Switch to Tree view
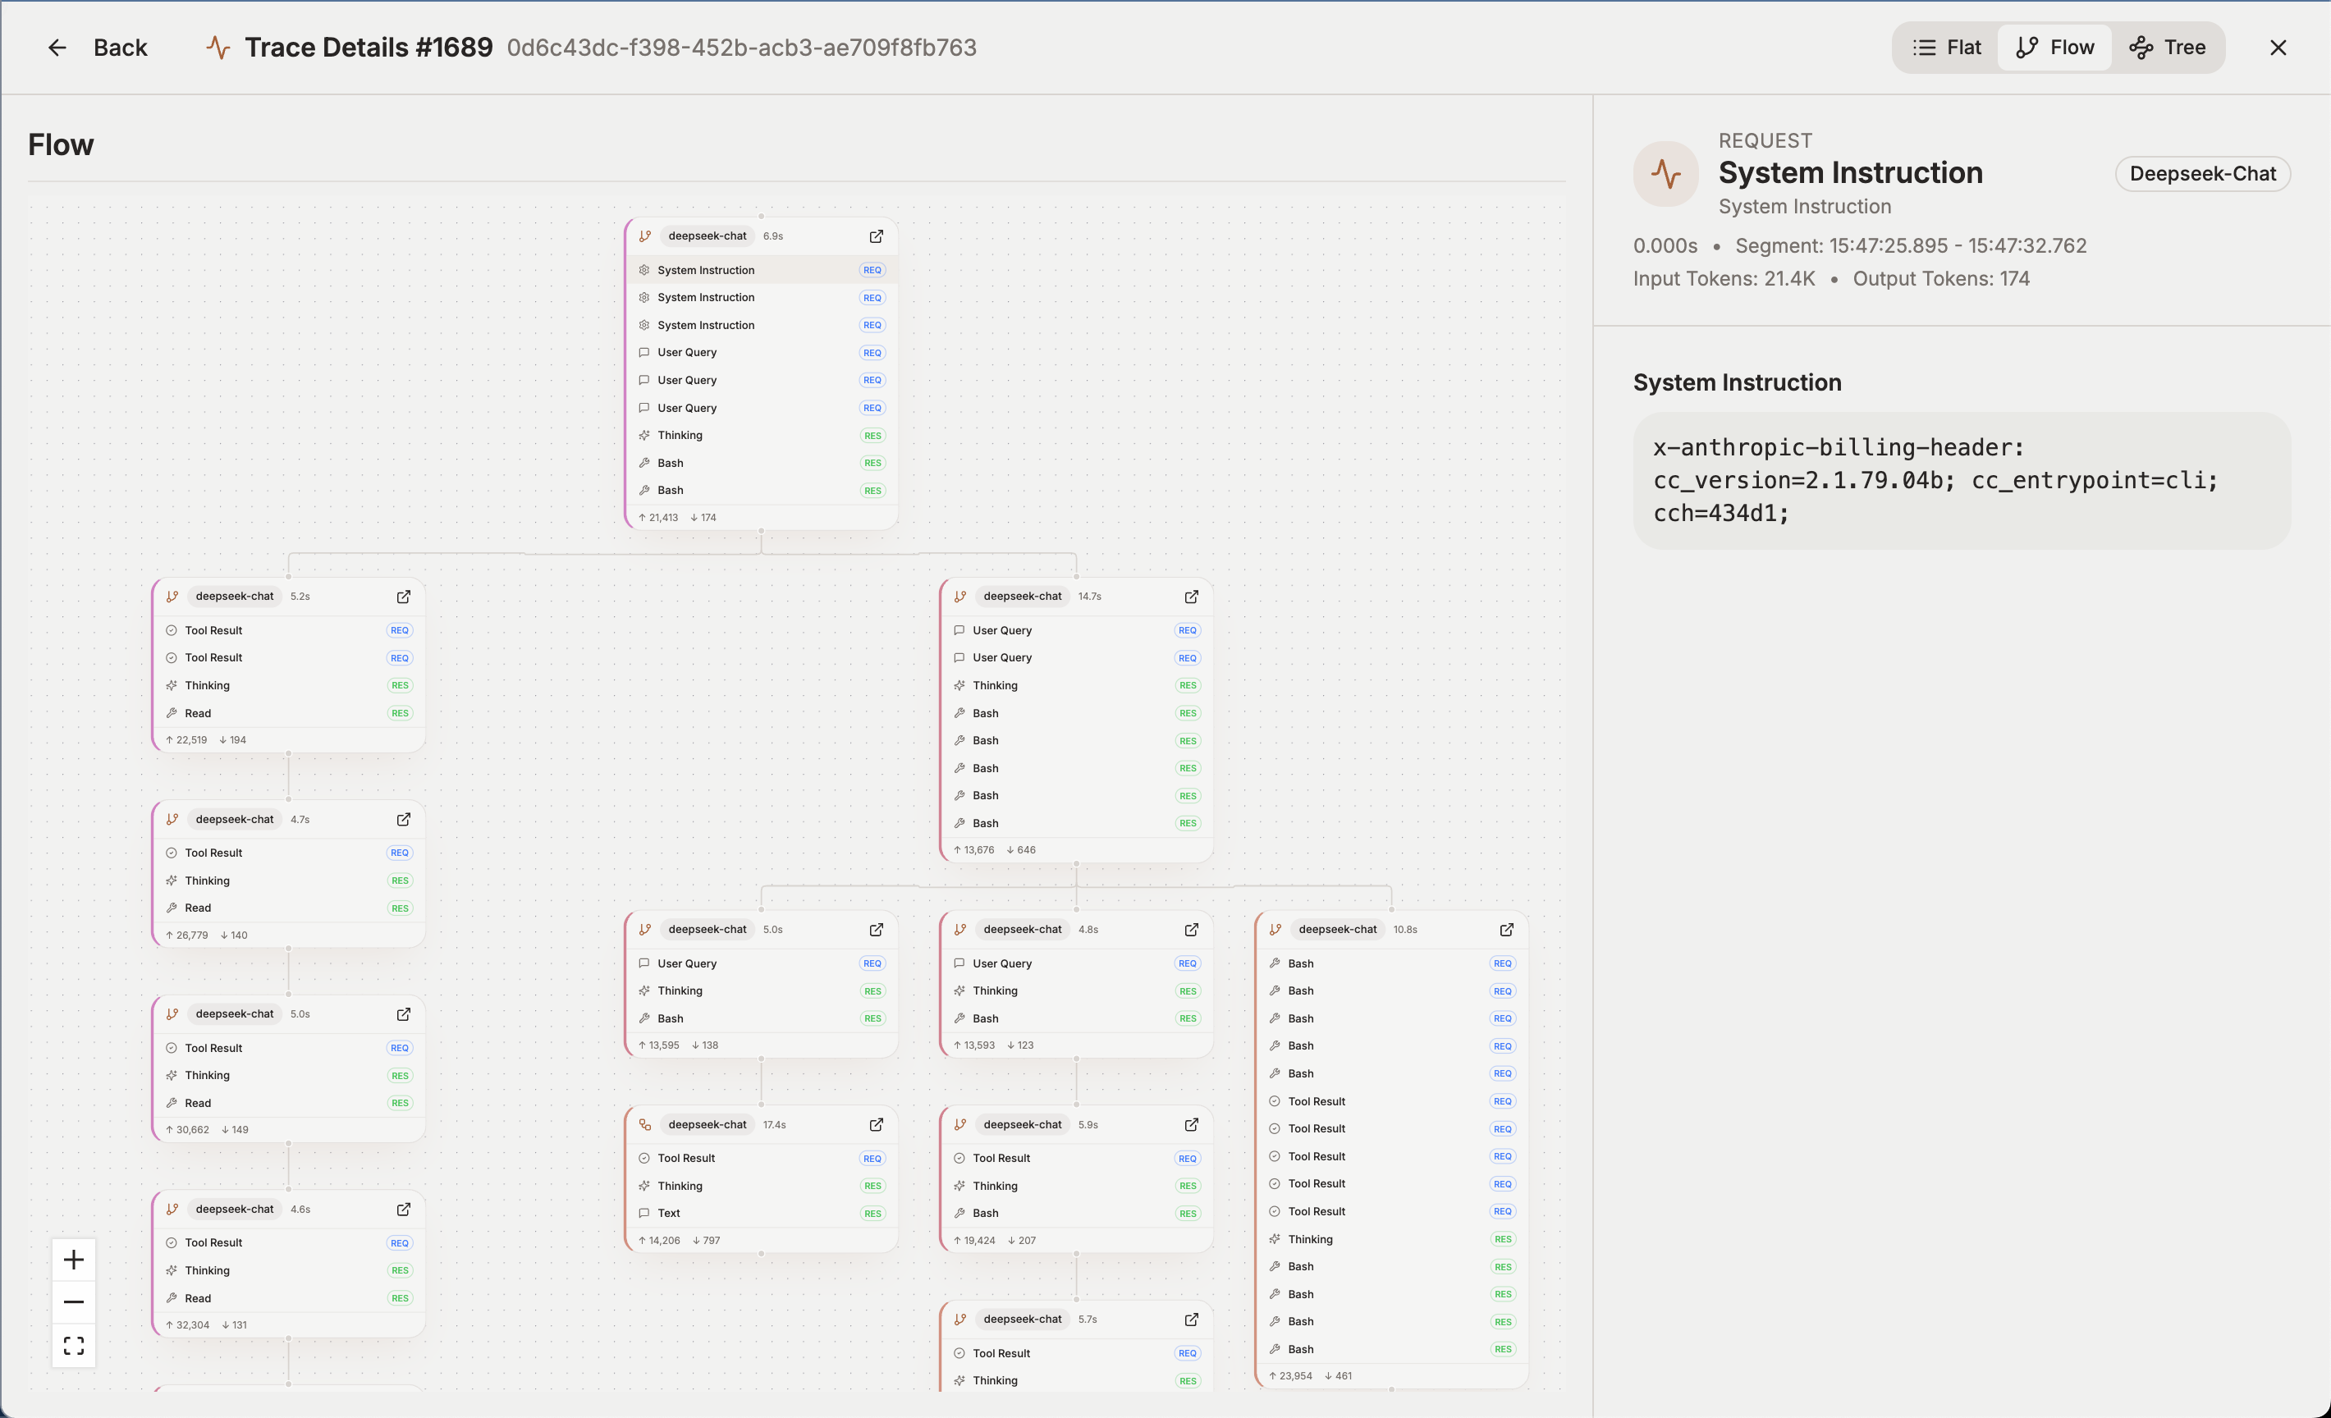The image size is (2331, 1418). tap(2168, 48)
